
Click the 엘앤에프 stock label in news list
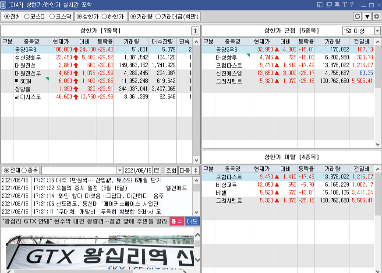click(x=177, y=188)
